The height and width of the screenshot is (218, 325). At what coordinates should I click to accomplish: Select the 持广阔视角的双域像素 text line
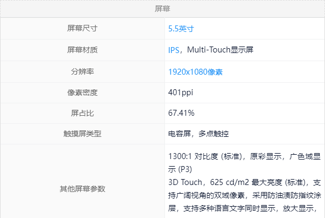pyautogui.click(x=244, y=195)
